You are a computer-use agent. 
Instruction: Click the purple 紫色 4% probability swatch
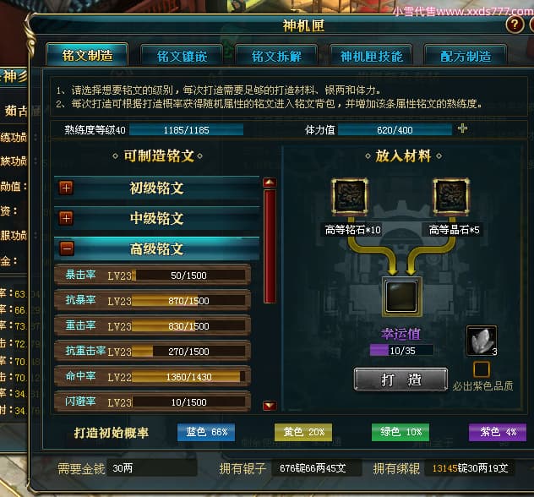(497, 432)
